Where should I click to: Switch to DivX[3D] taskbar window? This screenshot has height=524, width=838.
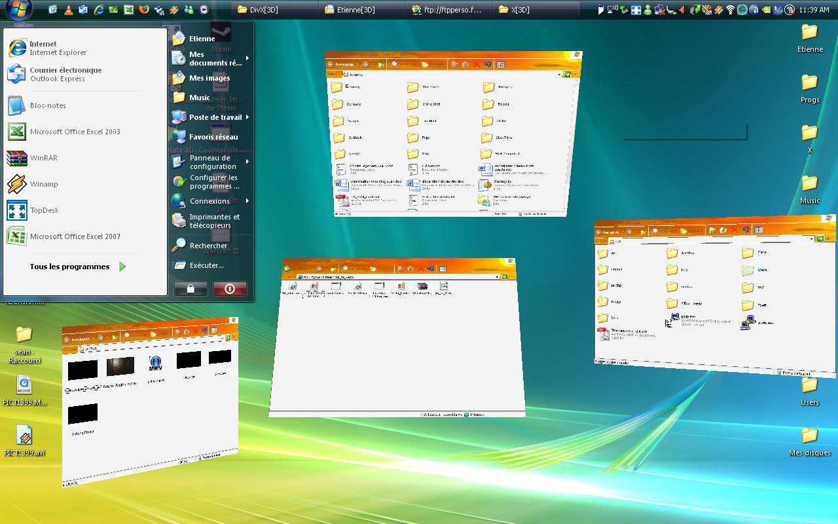point(275,10)
